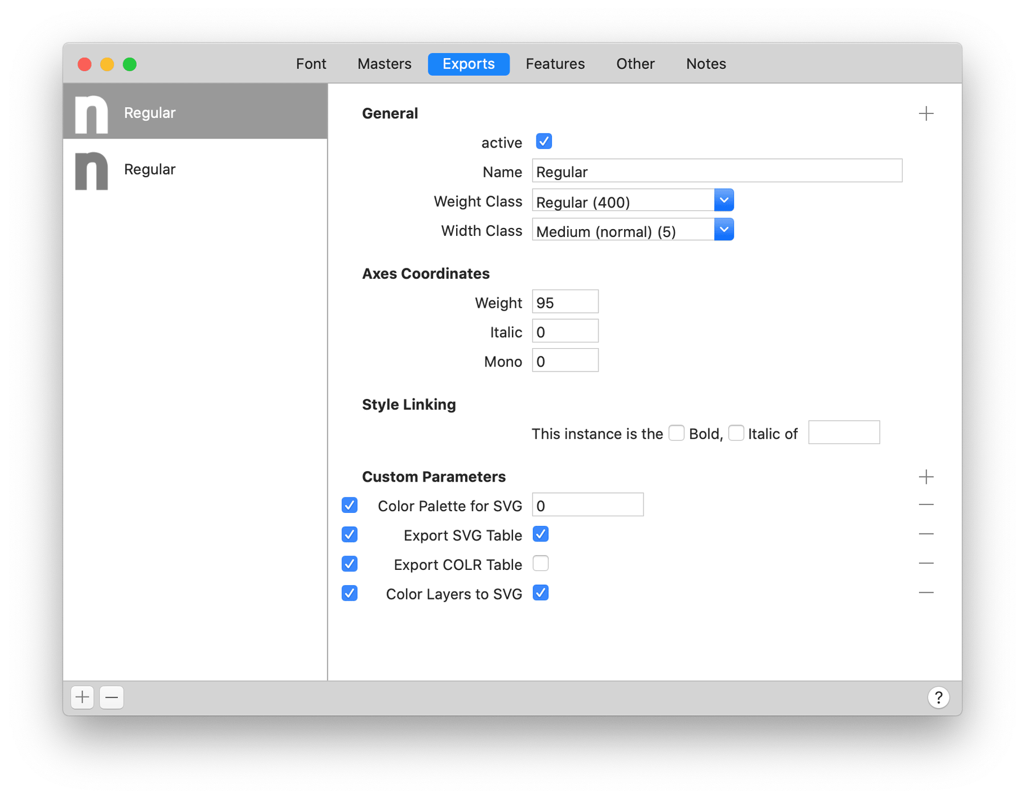Check the Export COLR Table value
This screenshot has width=1025, height=799.
pyautogui.click(x=540, y=563)
